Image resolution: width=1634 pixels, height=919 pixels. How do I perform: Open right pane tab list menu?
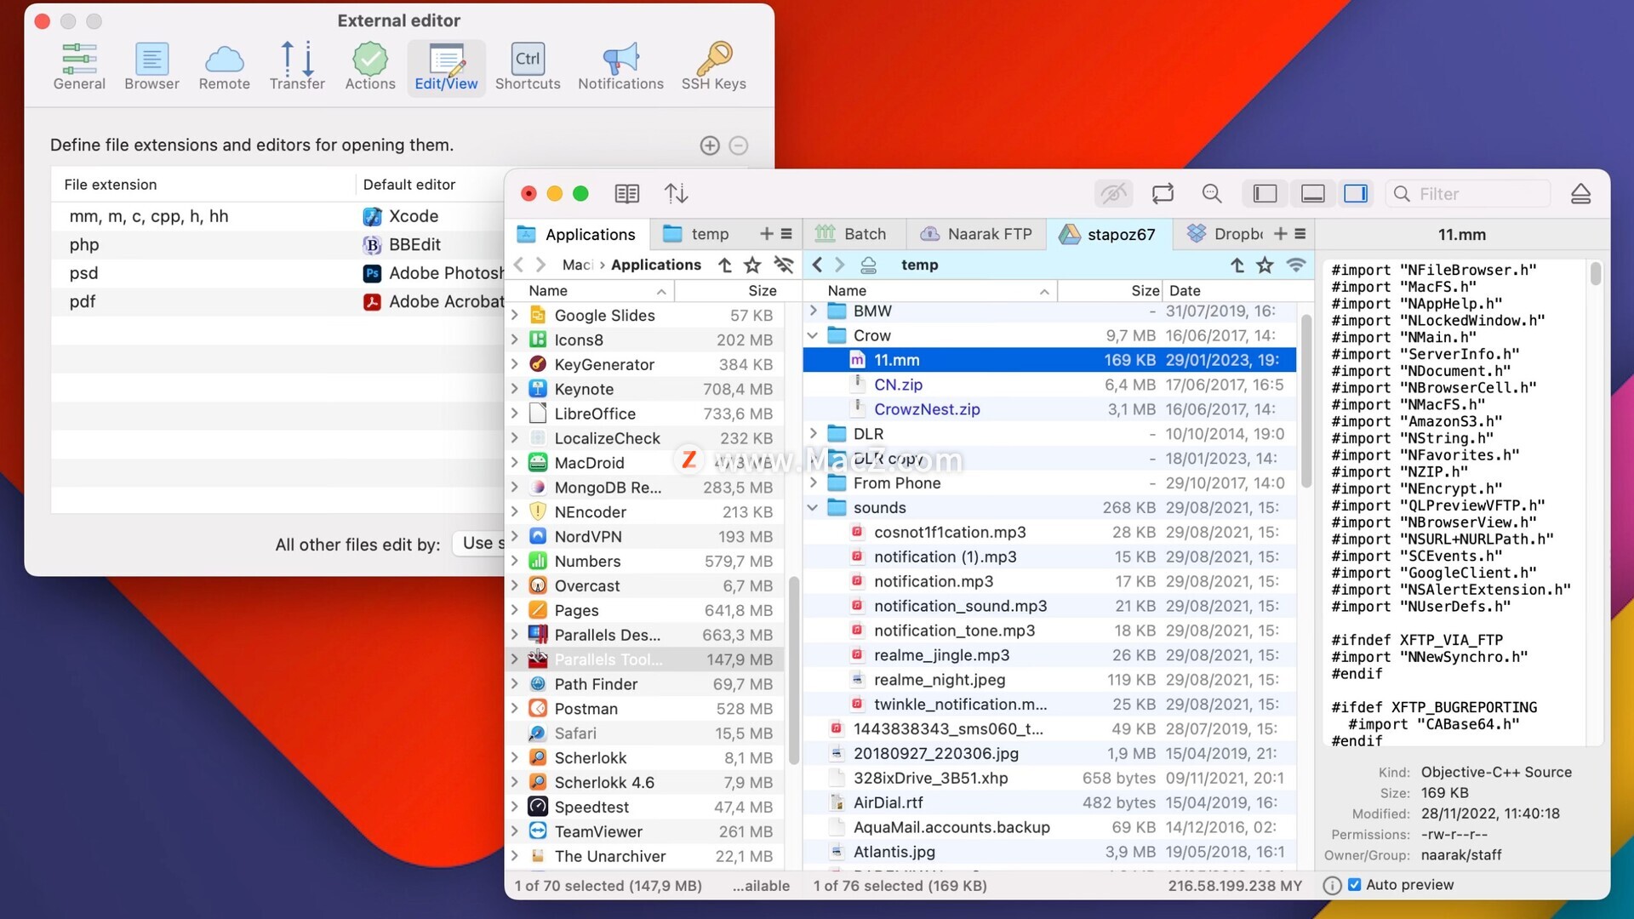point(1300,234)
